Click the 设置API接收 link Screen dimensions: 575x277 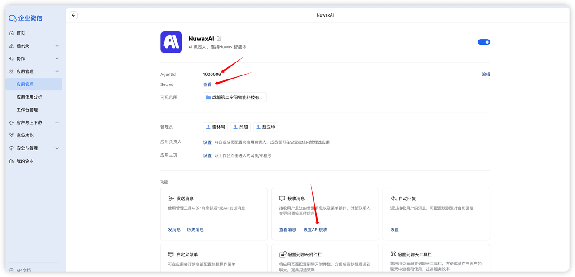[315, 230]
